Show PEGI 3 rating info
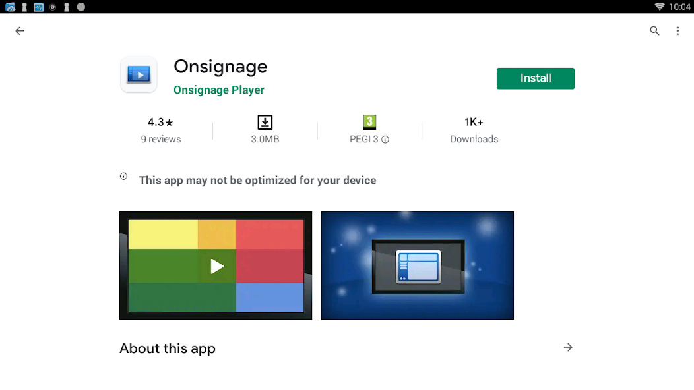The image size is (694, 390). [385, 140]
